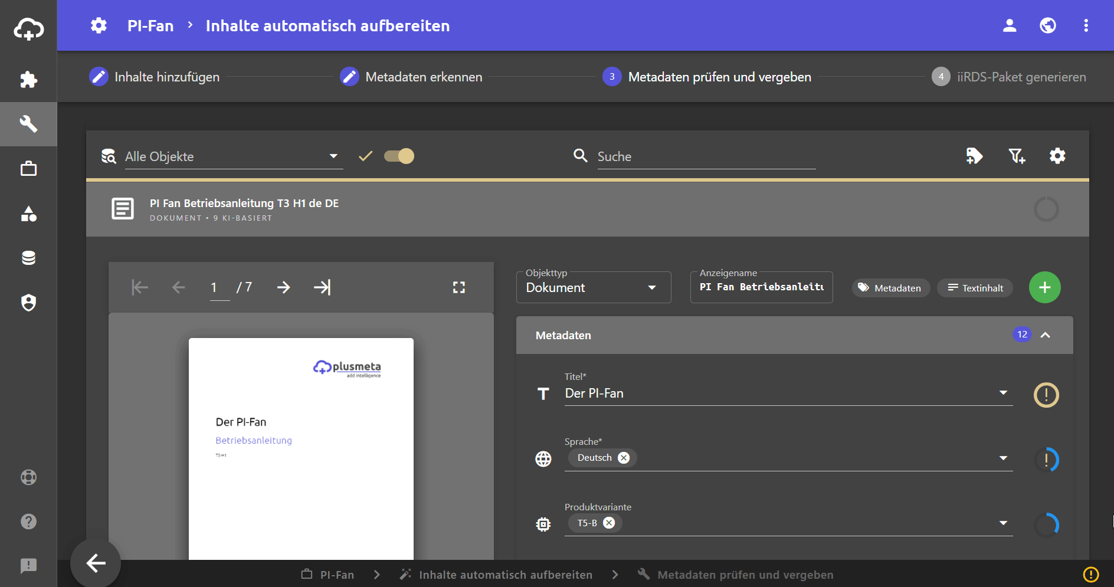Select the wrench tools sidebar item
Screen dimensions: 1114x587
[28, 124]
